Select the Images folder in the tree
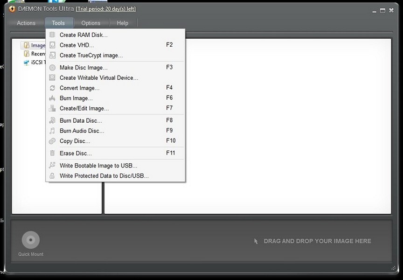Image resolution: width=403 pixels, height=280 pixels. tap(34, 46)
